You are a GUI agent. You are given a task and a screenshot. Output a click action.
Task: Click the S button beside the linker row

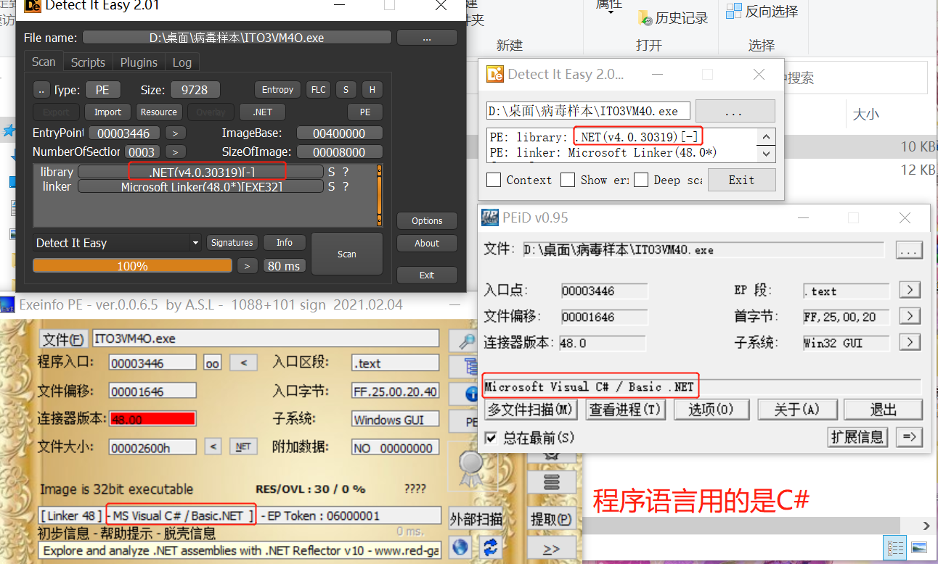click(x=332, y=186)
